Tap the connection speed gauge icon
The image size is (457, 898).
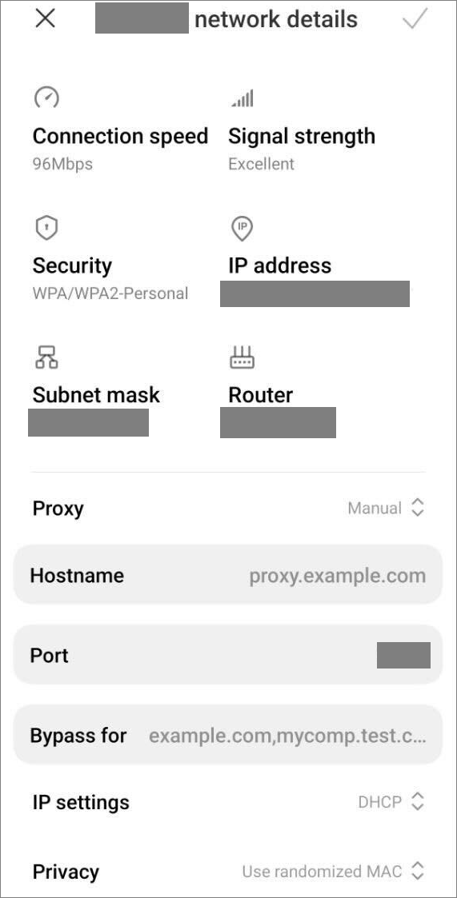pyautogui.click(x=46, y=98)
